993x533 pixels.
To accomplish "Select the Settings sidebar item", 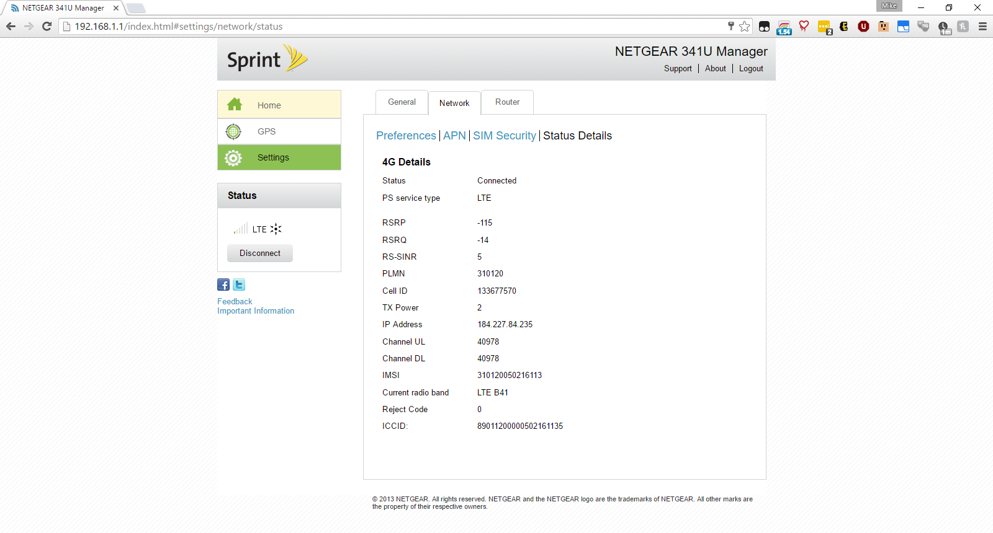I will pyautogui.click(x=279, y=157).
